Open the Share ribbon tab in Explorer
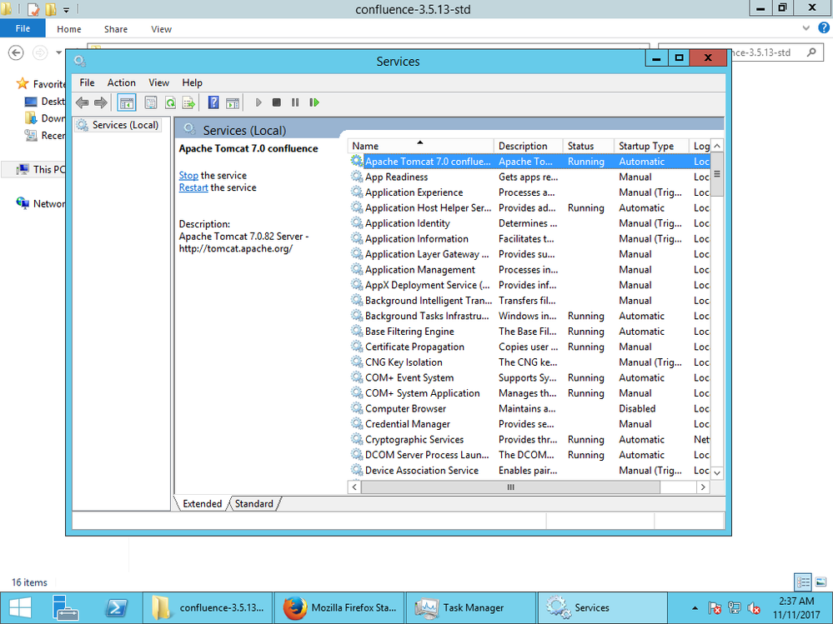The image size is (833, 624). point(115,29)
